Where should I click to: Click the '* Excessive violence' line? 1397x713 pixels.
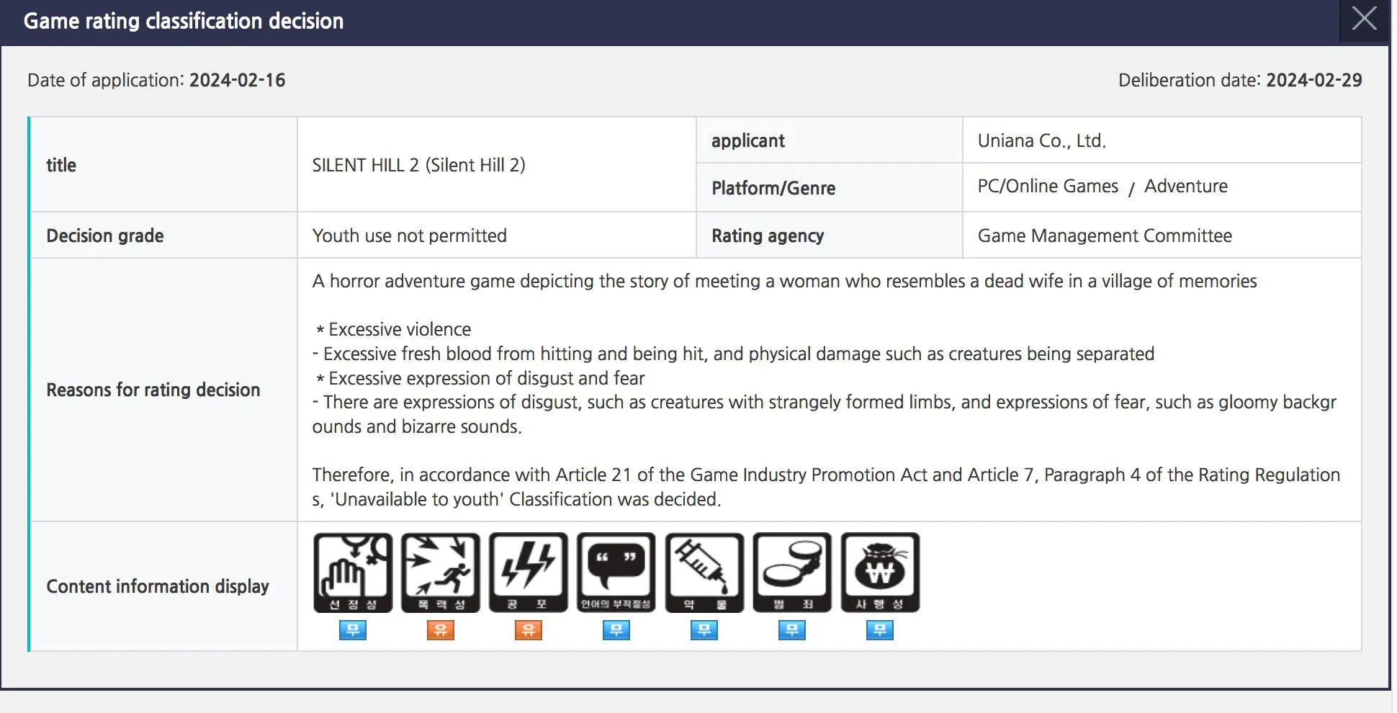(x=393, y=329)
